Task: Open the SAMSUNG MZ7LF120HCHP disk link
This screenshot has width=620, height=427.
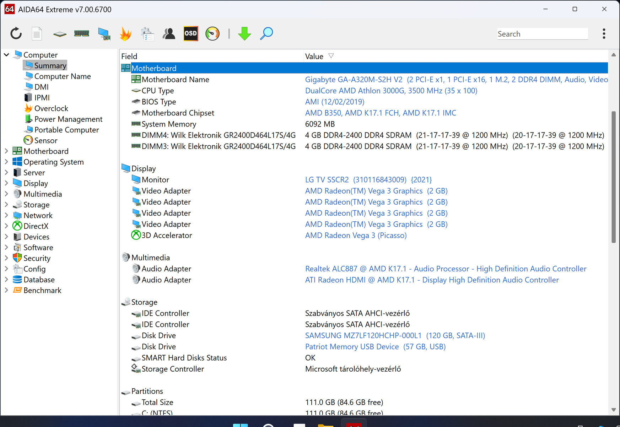Action: pos(395,335)
